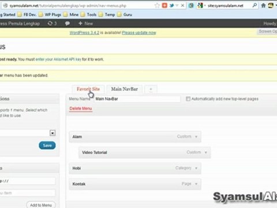Open the Google search engine selector

pyautogui.click(x=201, y=6)
